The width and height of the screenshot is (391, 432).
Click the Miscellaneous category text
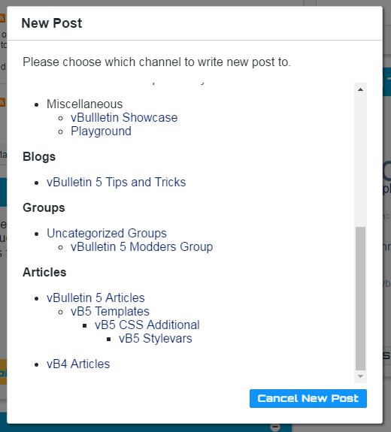(x=84, y=104)
